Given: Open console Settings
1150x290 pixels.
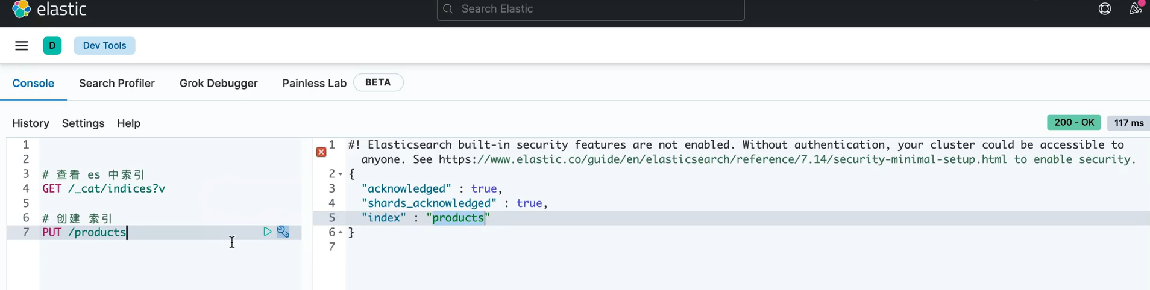Looking at the screenshot, I should [x=83, y=123].
